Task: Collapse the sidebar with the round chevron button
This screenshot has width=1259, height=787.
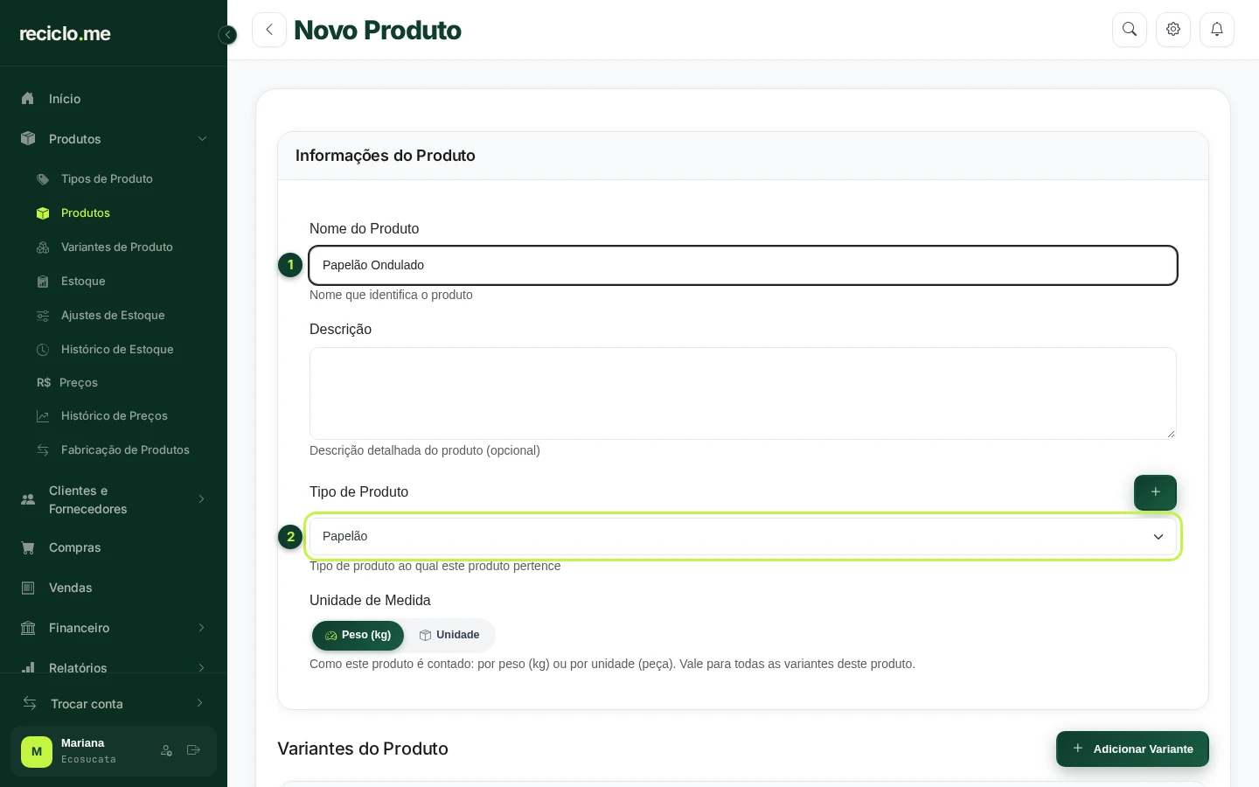Action: pyautogui.click(x=227, y=35)
